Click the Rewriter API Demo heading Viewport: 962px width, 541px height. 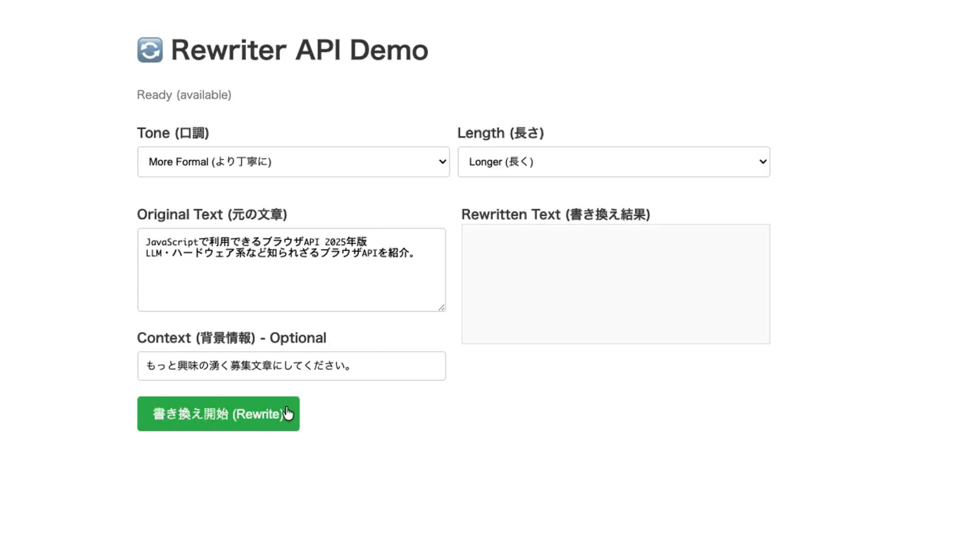coord(299,50)
